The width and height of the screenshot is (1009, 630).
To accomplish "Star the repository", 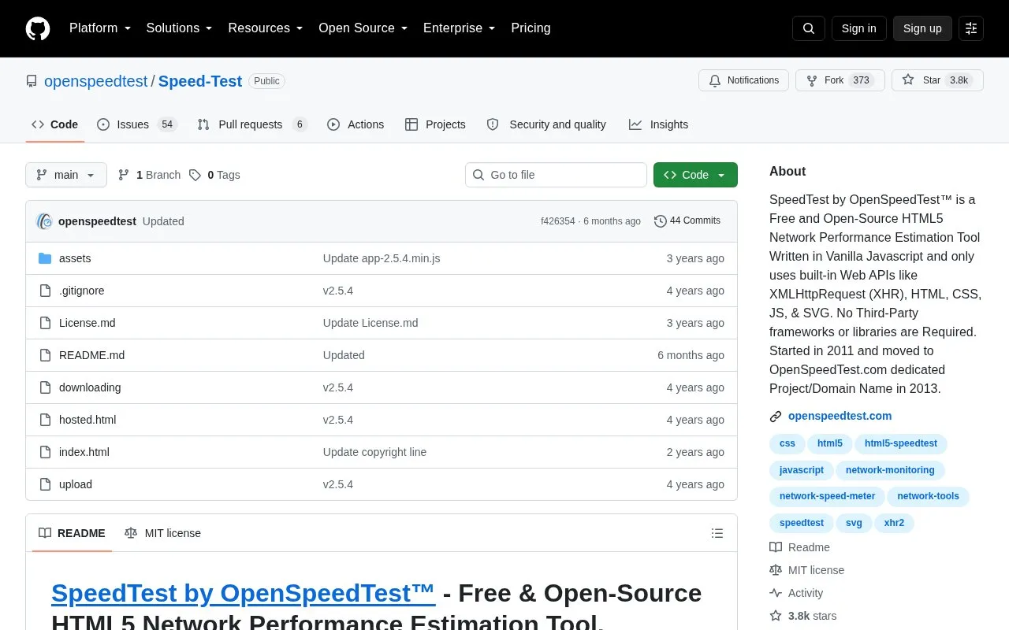I will click(x=937, y=80).
